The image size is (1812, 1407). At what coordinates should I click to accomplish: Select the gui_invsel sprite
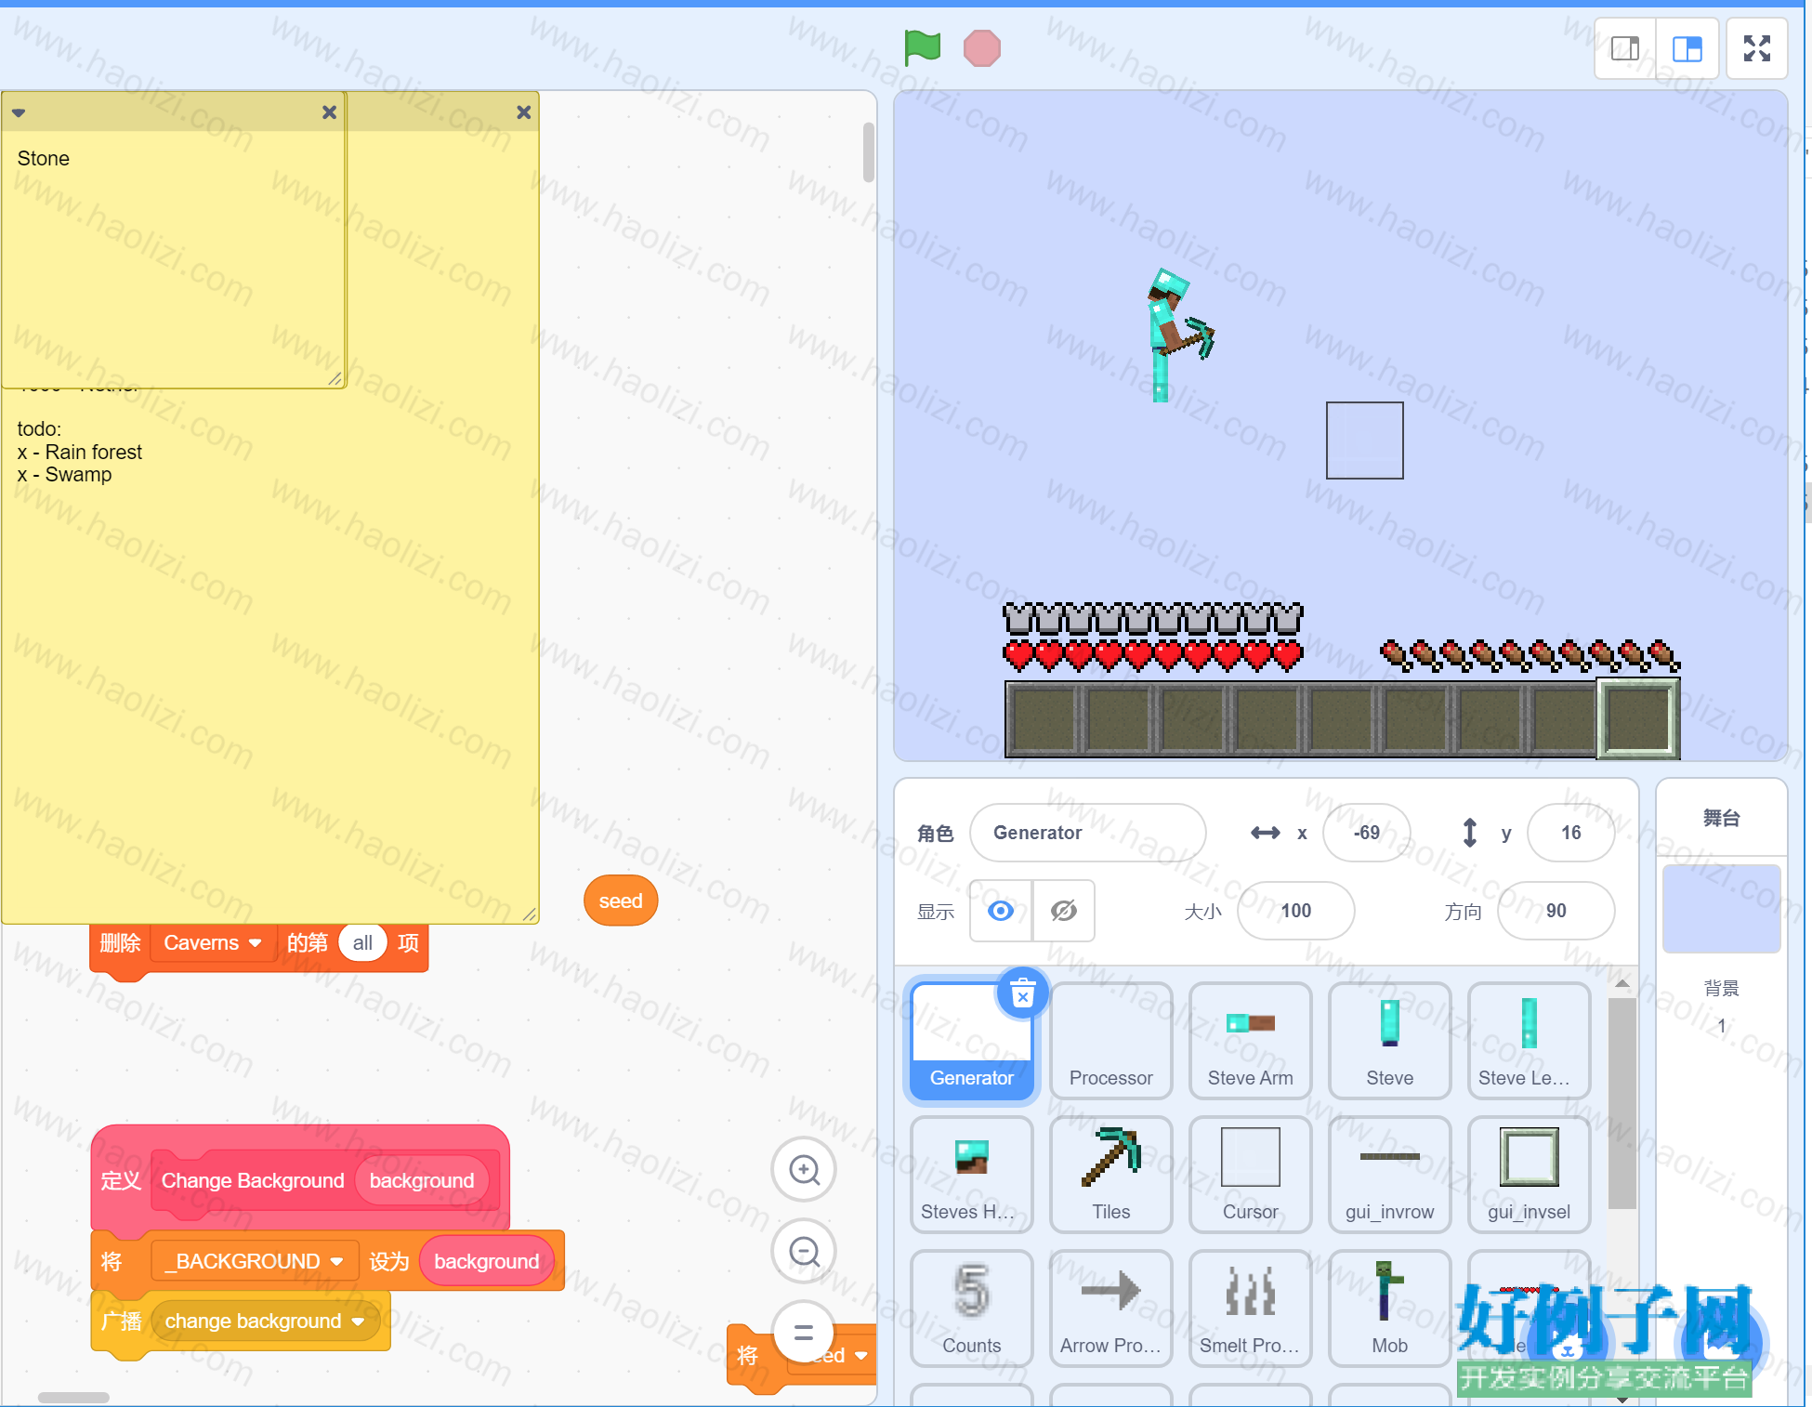click(1529, 1176)
